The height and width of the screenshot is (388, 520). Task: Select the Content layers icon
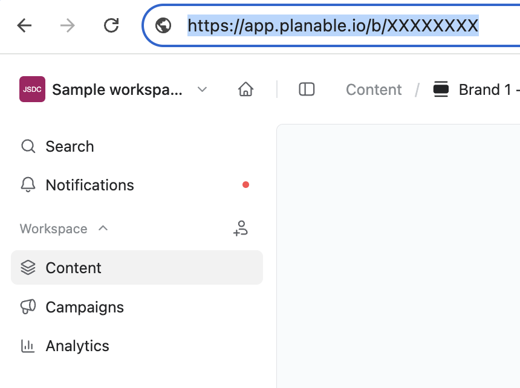point(28,267)
